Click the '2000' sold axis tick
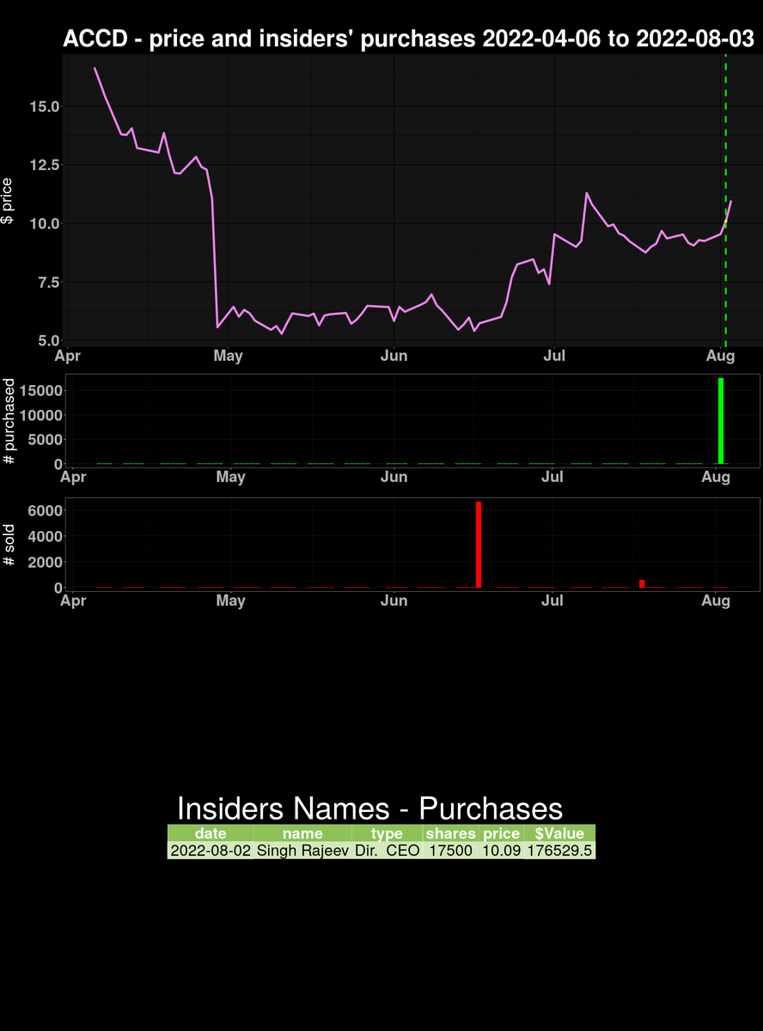 (x=44, y=562)
